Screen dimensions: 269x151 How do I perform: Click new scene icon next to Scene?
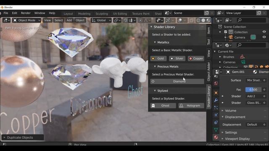click(207, 13)
